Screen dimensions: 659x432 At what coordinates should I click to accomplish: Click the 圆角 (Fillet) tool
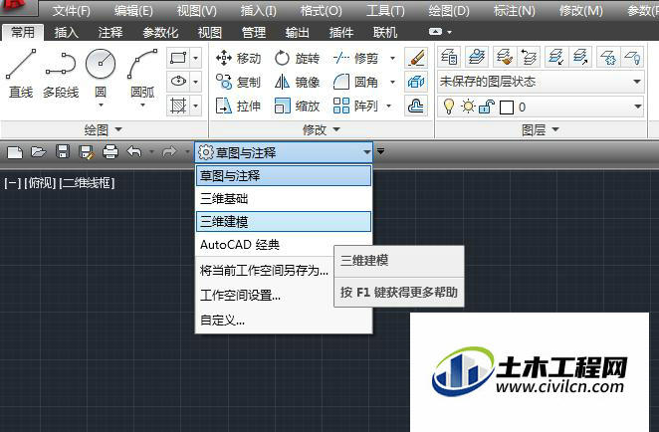click(x=355, y=82)
